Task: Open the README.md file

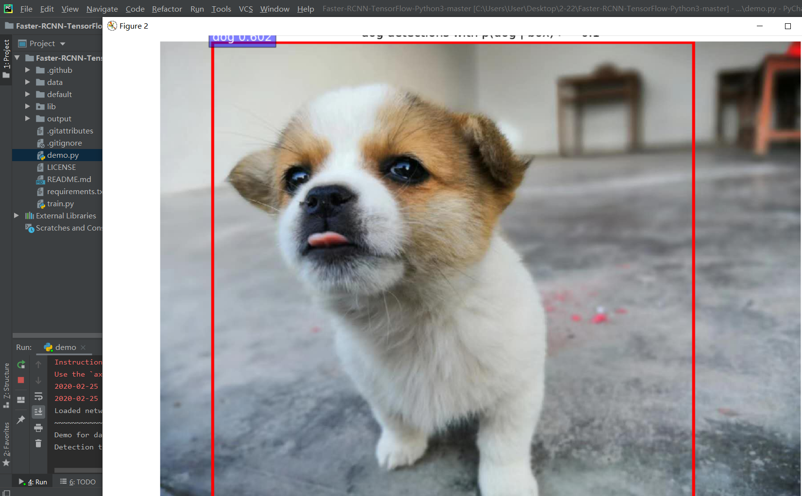Action: [x=69, y=179]
